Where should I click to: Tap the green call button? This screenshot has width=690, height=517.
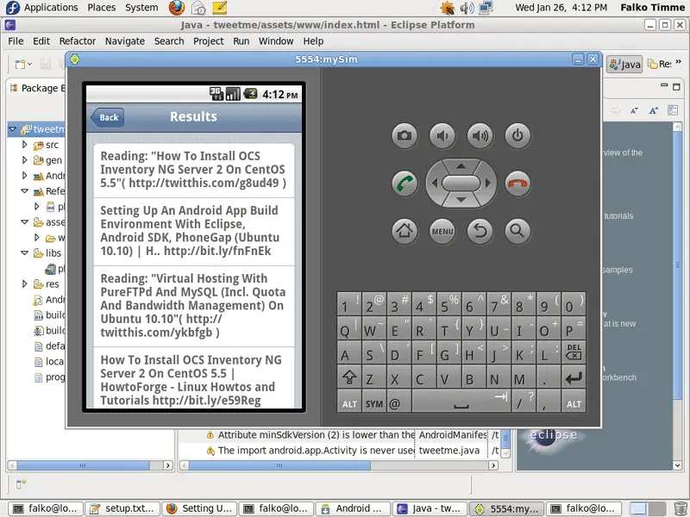[405, 184]
